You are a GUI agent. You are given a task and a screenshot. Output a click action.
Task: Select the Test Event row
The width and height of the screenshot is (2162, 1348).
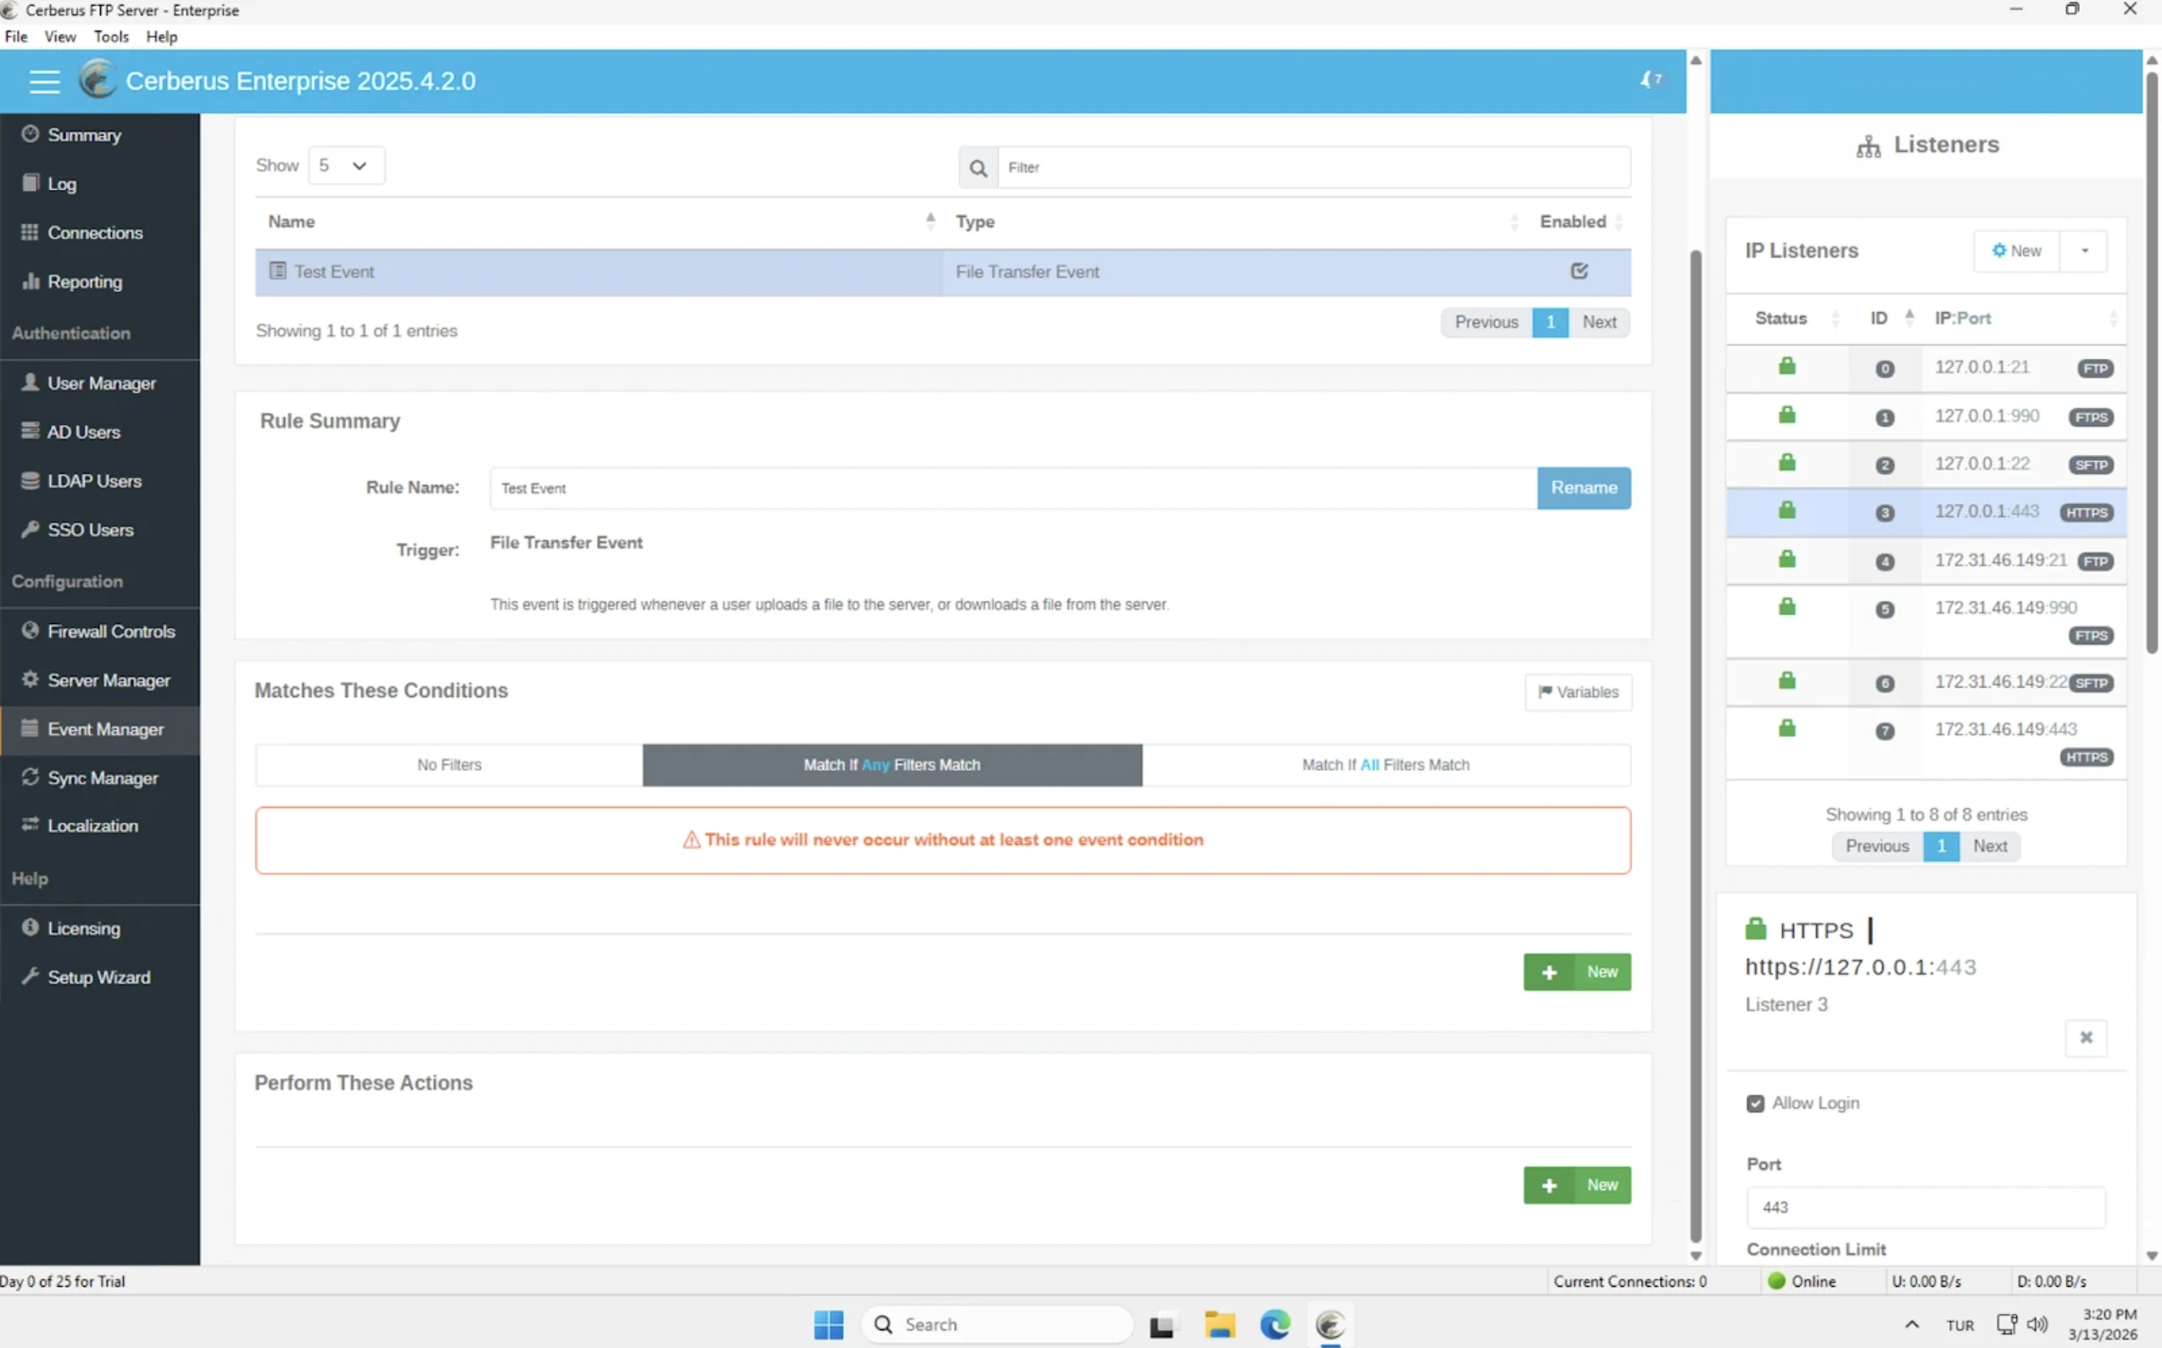point(944,272)
